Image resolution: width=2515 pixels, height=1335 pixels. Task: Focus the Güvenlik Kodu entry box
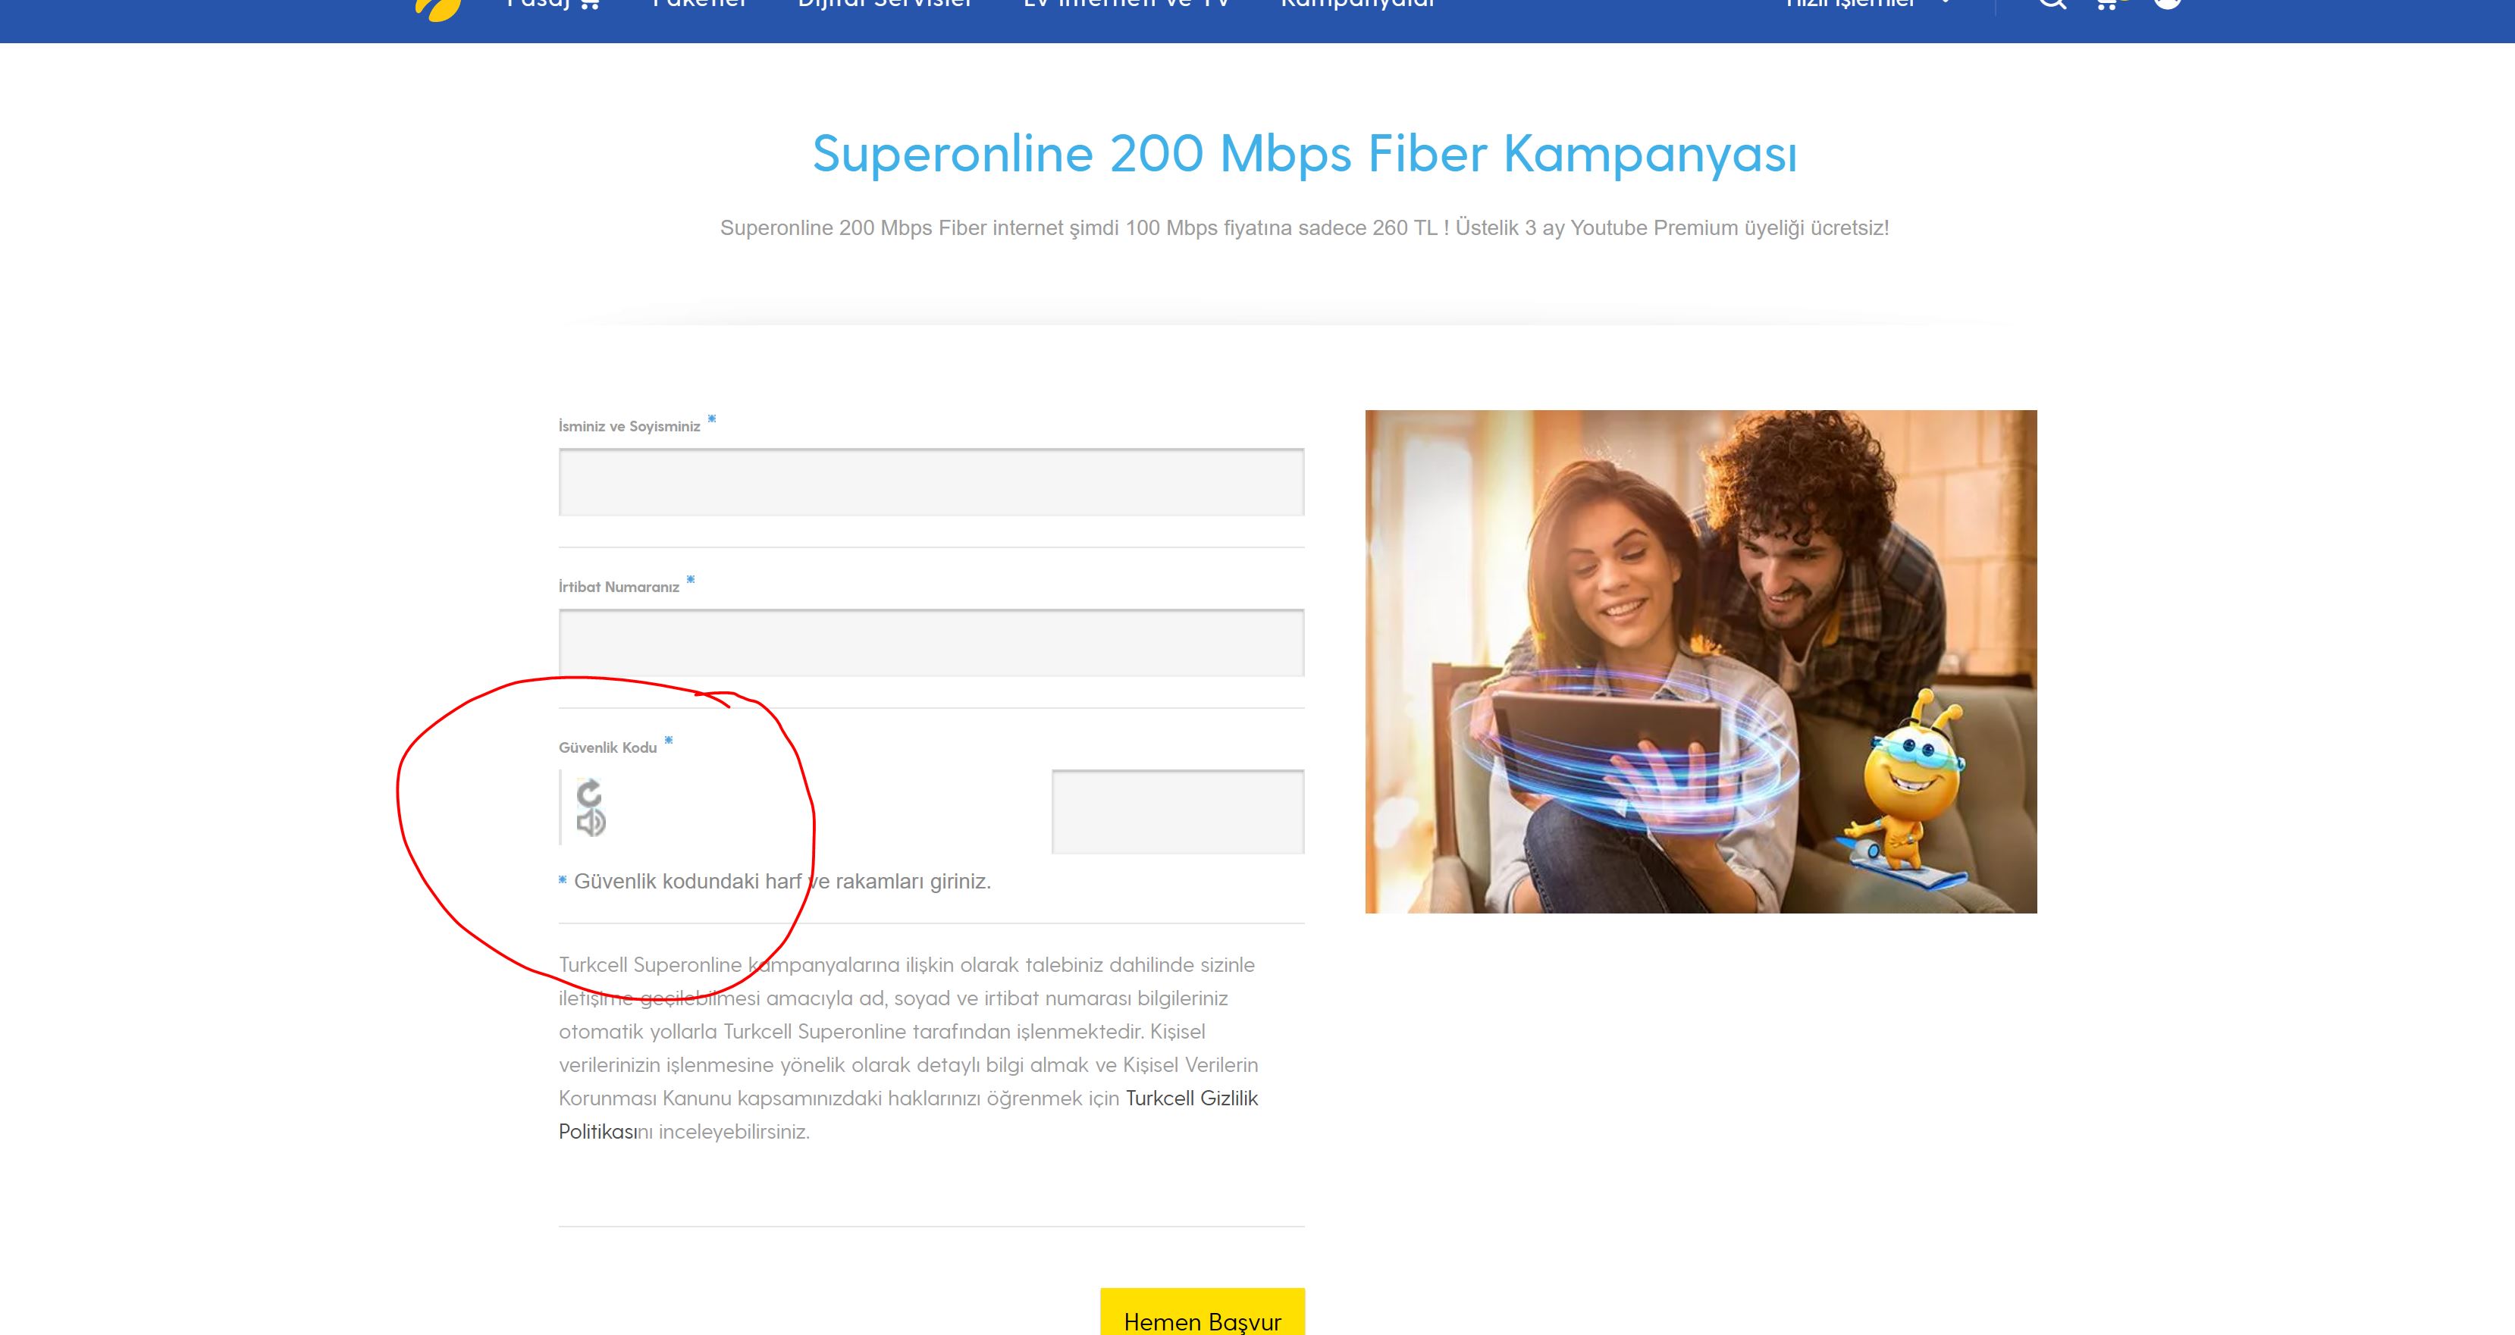(x=1178, y=812)
